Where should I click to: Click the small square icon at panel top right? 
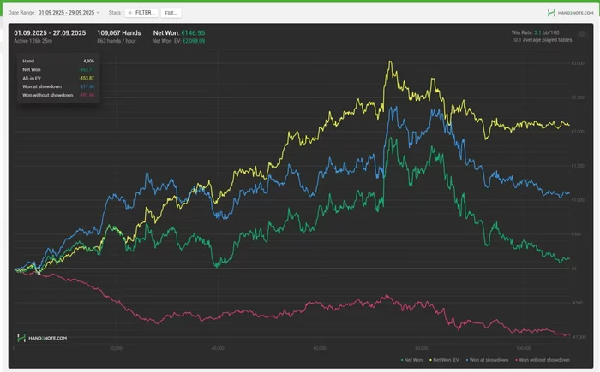[583, 33]
